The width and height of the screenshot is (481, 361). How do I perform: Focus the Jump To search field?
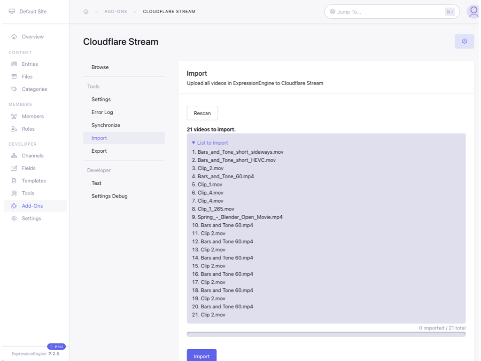click(392, 12)
